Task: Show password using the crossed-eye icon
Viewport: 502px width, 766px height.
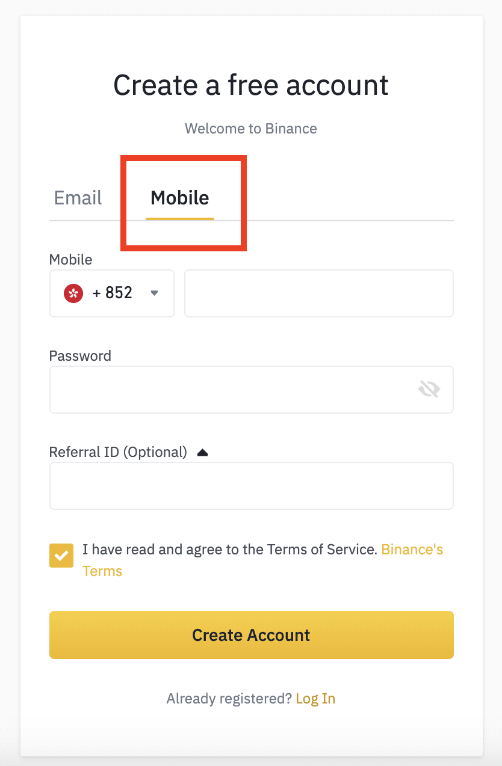Action: 429,390
